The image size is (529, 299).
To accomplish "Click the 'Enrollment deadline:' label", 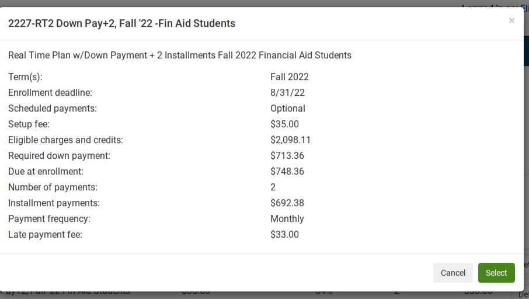I will [x=50, y=93].
